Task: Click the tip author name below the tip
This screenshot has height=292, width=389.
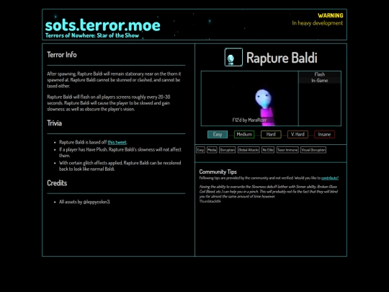Action: pyautogui.click(x=210, y=201)
